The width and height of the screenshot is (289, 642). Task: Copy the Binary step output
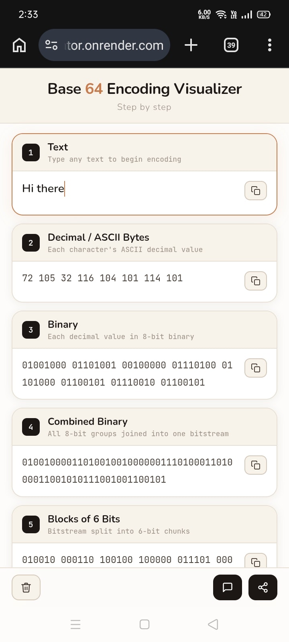pyautogui.click(x=256, y=368)
